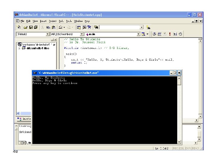The width and height of the screenshot is (217, 162).
Task: Open the (Globals) class dropdown
Action: pos(48,34)
